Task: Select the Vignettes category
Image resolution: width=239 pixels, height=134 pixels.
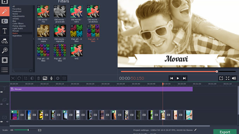Action: (17, 36)
